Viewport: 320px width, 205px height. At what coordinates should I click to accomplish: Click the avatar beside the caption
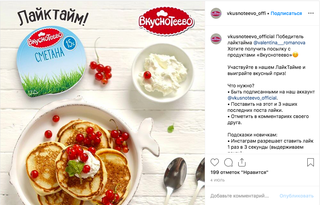pos(216,39)
